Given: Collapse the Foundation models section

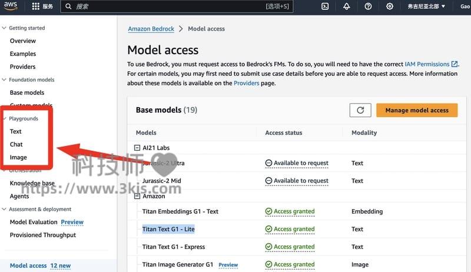Looking at the screenshot, I should click(x=4, y=79).
